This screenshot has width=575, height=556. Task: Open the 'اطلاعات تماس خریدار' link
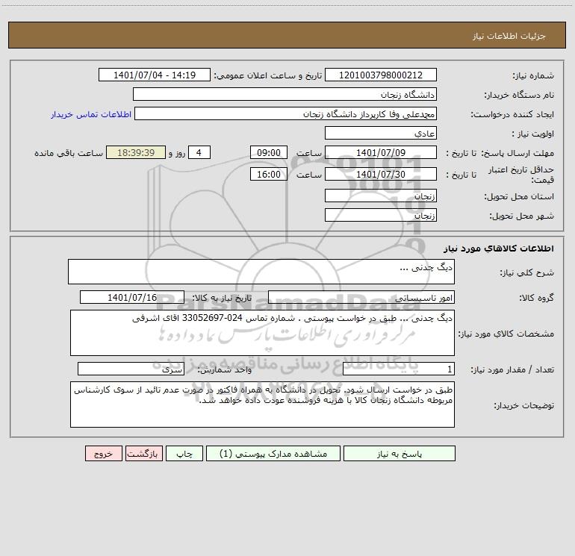[91, 114]
